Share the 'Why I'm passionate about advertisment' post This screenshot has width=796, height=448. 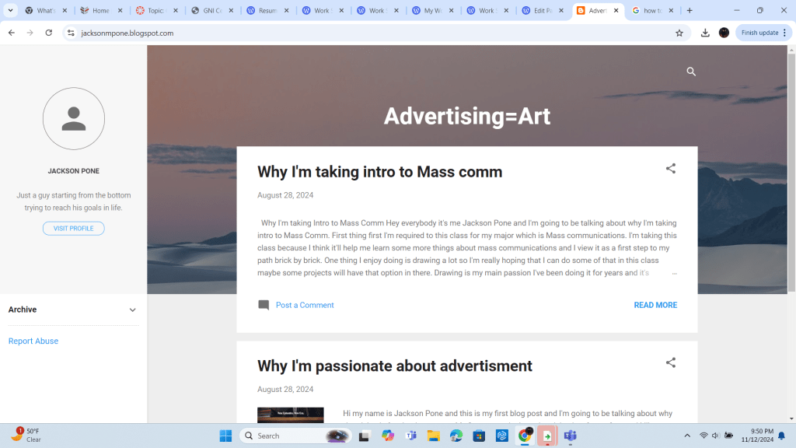pyautogui.click(x=670, y=362)
